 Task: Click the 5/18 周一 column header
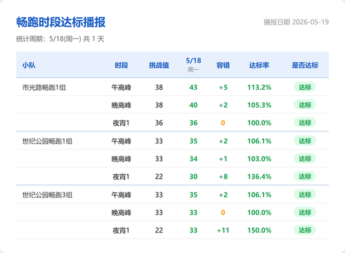pos(193,65)
